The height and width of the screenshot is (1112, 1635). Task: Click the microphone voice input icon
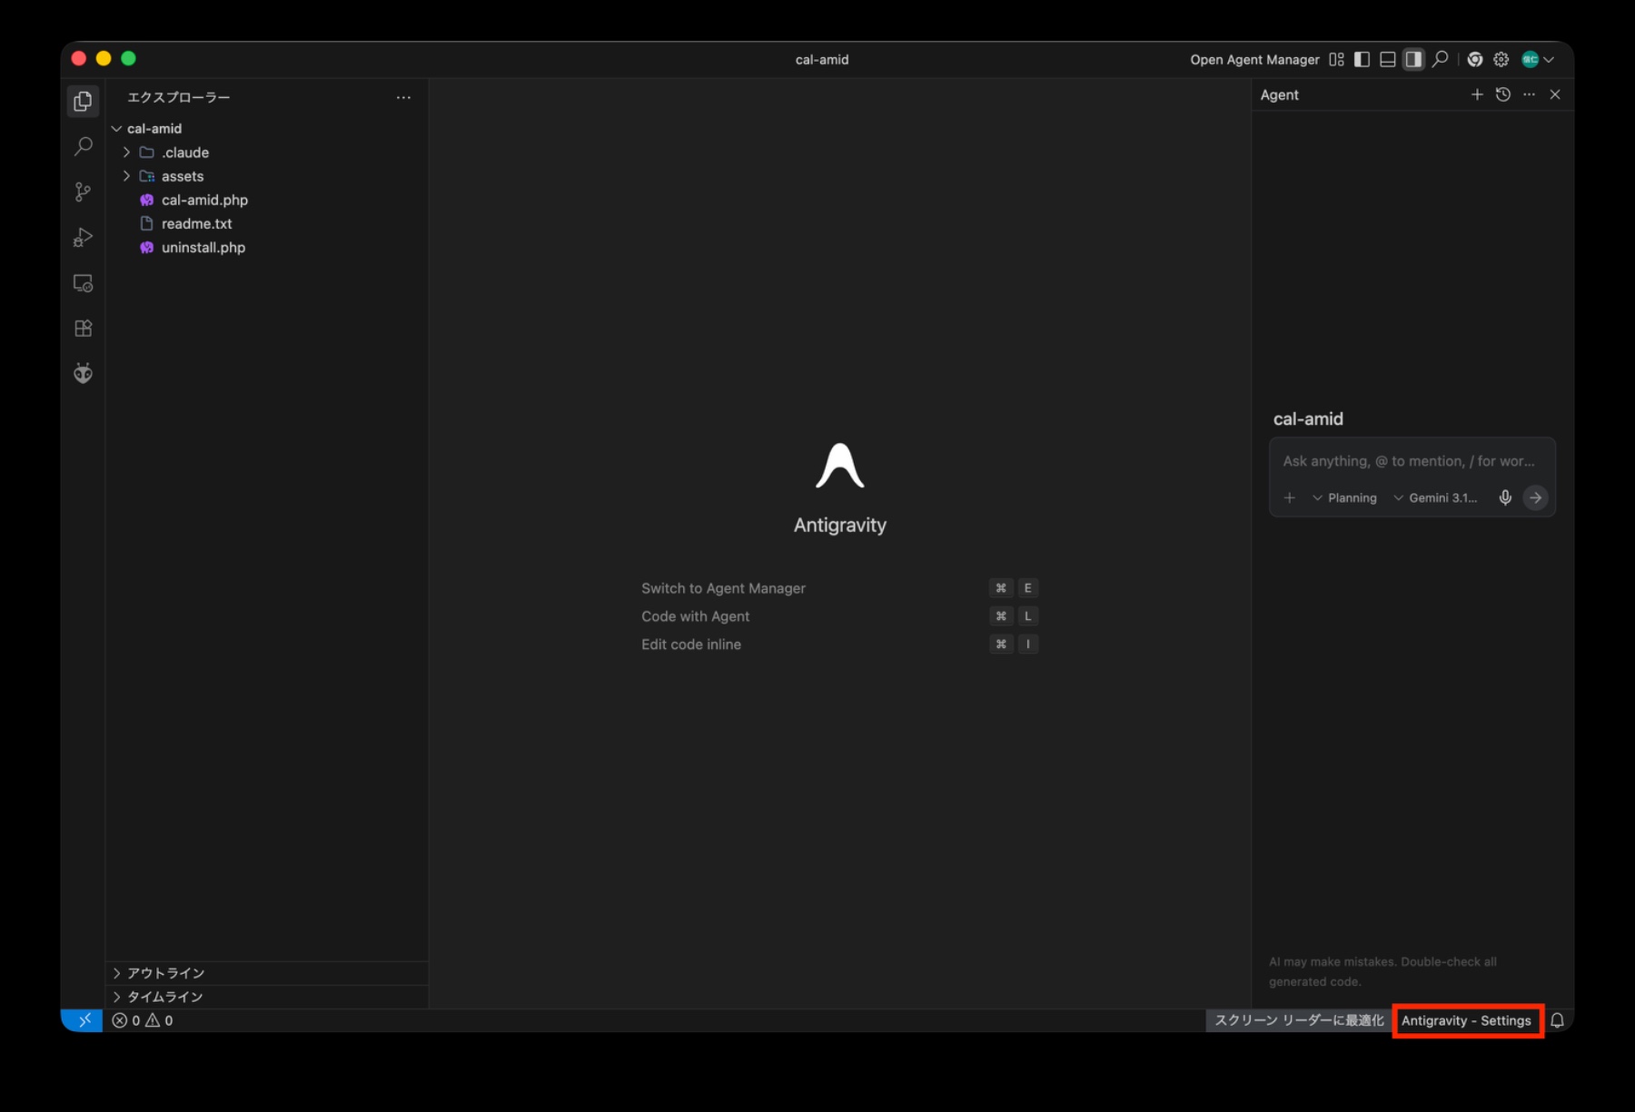pyautogui.click(x=1505, y=497)
